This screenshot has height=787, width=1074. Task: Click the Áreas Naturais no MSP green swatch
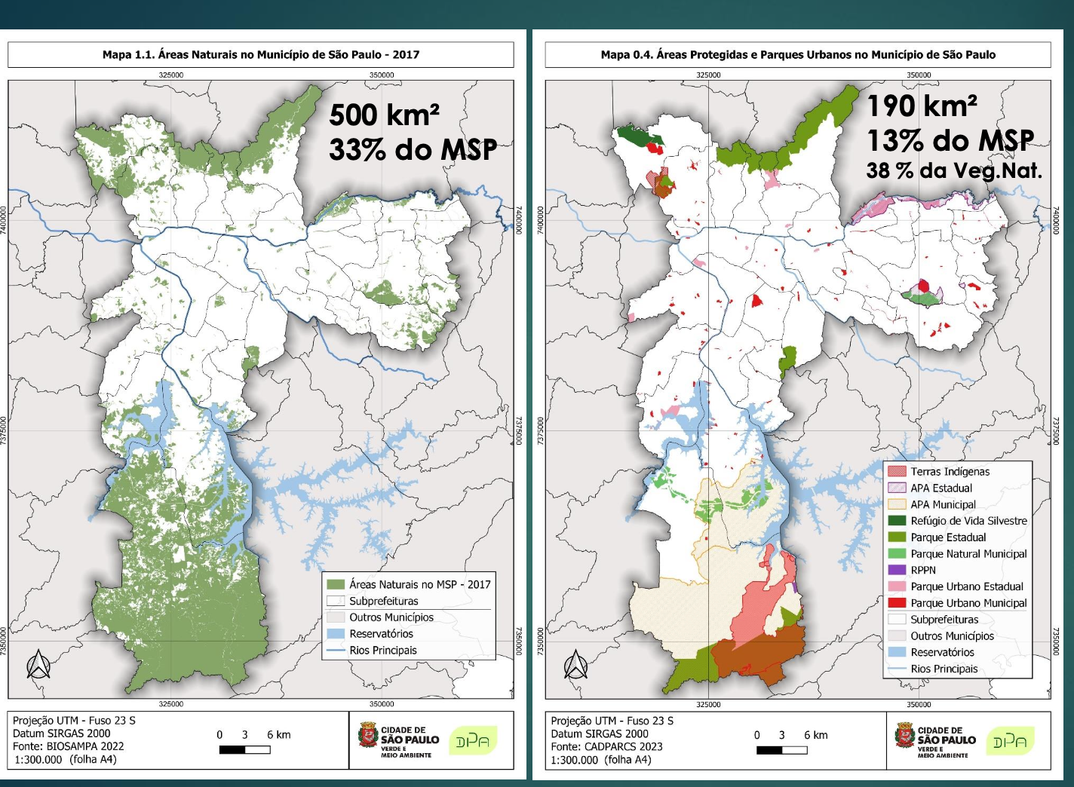click(x=336, y=584)
